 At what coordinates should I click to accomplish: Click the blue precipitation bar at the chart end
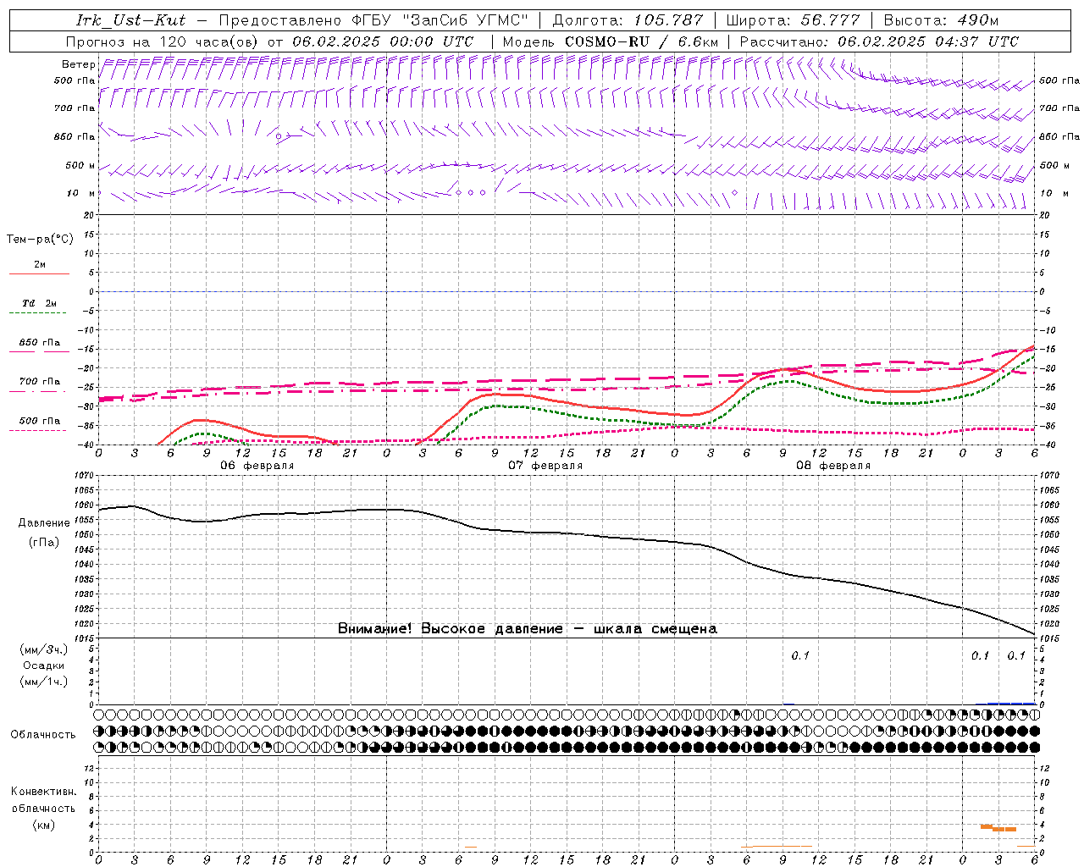coord(1011,703)
